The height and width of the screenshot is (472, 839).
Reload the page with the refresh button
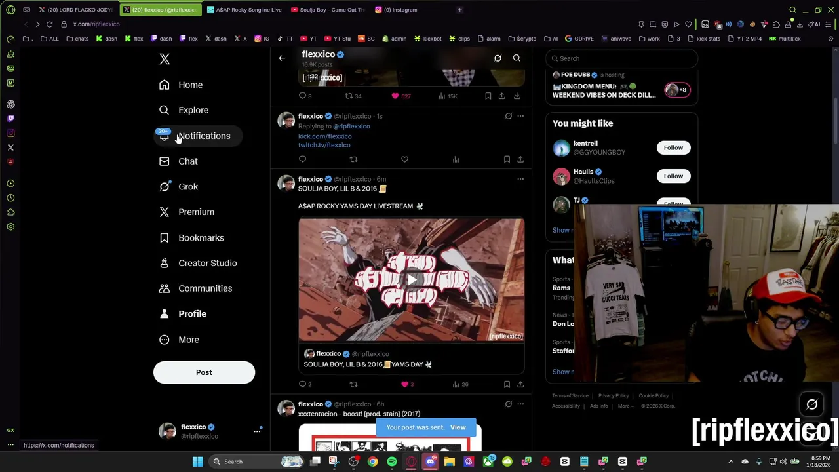49,24
